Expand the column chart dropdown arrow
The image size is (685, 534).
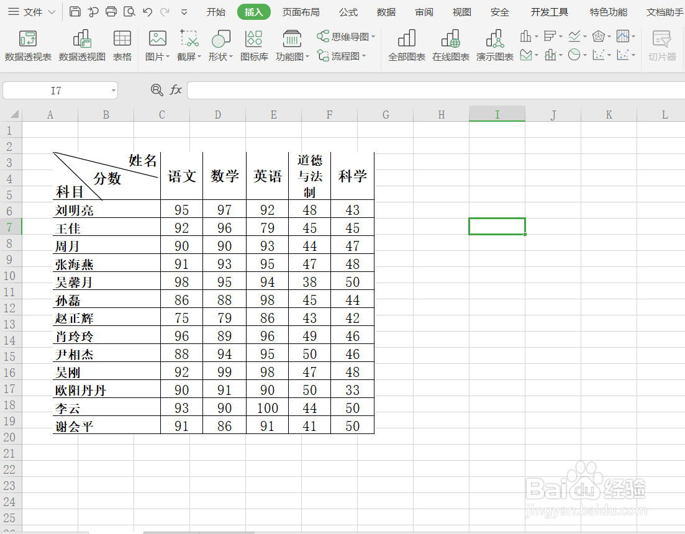(x=537, y=36)
